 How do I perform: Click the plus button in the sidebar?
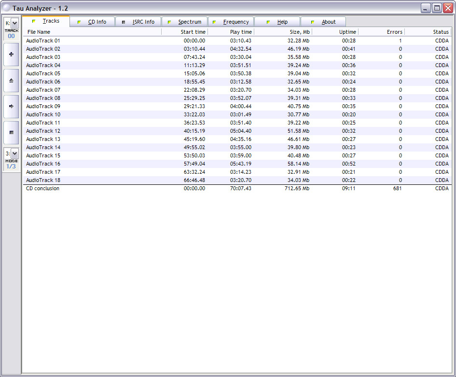pos(11,55)
